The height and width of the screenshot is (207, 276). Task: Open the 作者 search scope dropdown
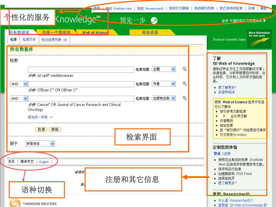[x=164, y=84]
